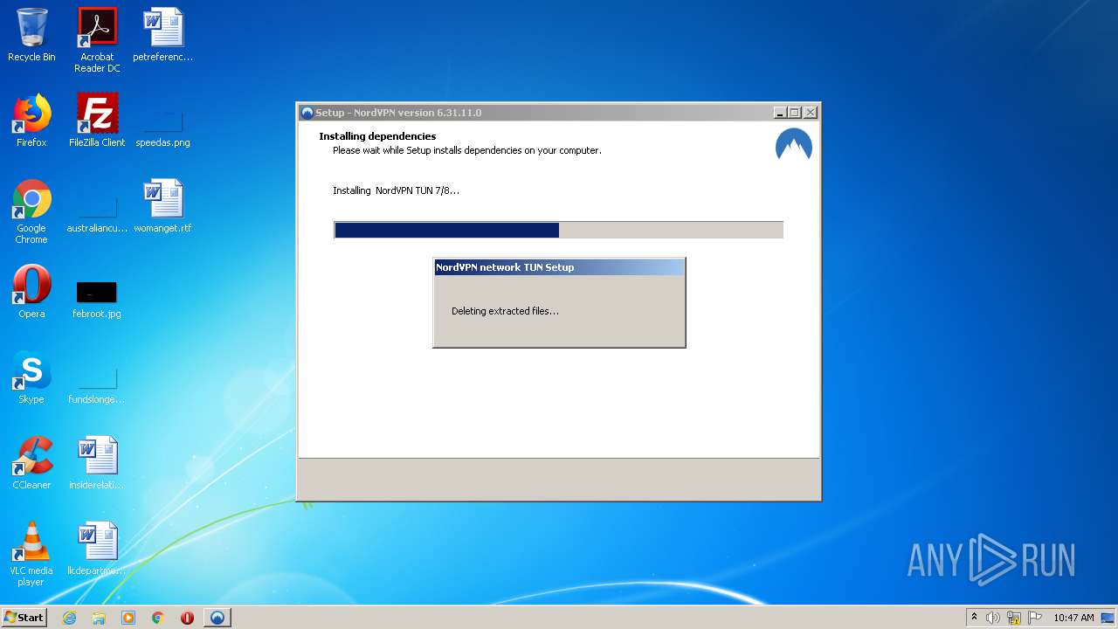Open the volume control in the tray

pyautogui.click(x=993, y=618)
